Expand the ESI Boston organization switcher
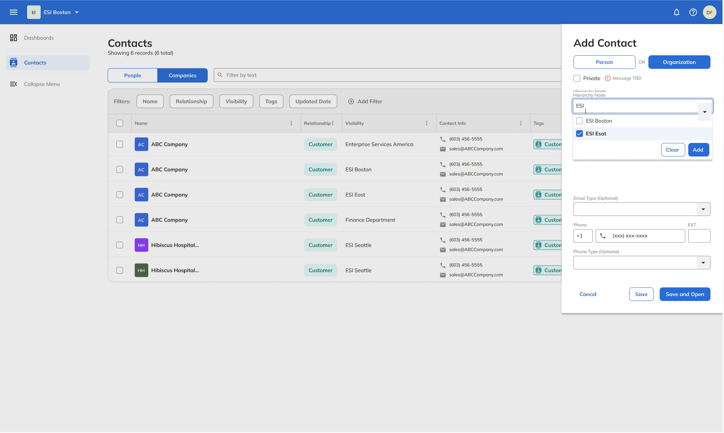 point(77,12)
